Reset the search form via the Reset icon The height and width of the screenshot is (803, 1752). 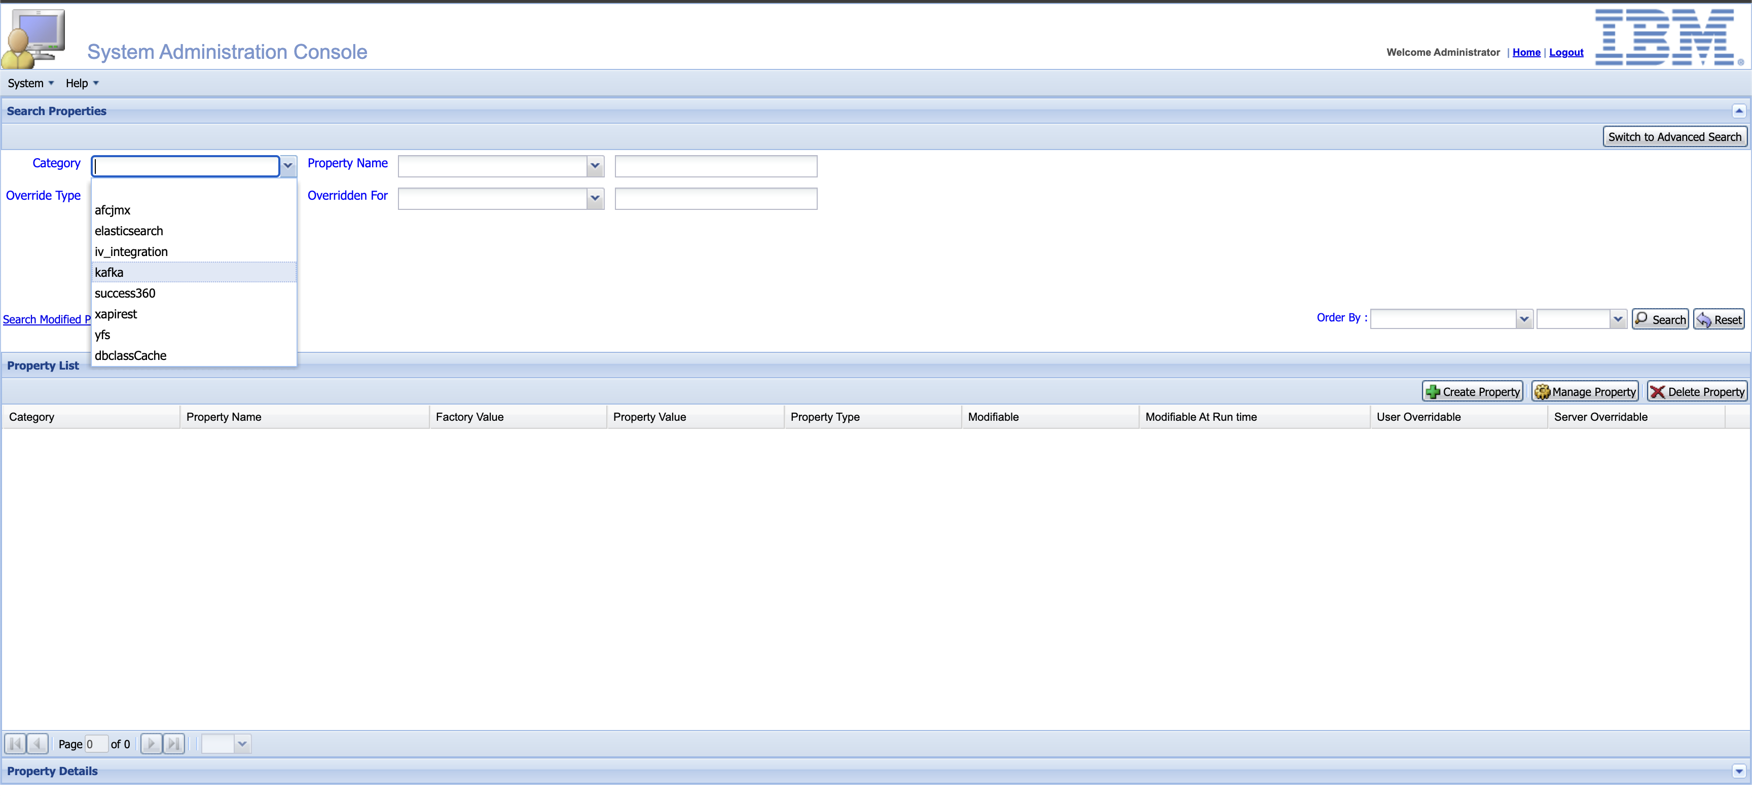pyautogui.click(x=1705, y=319)
